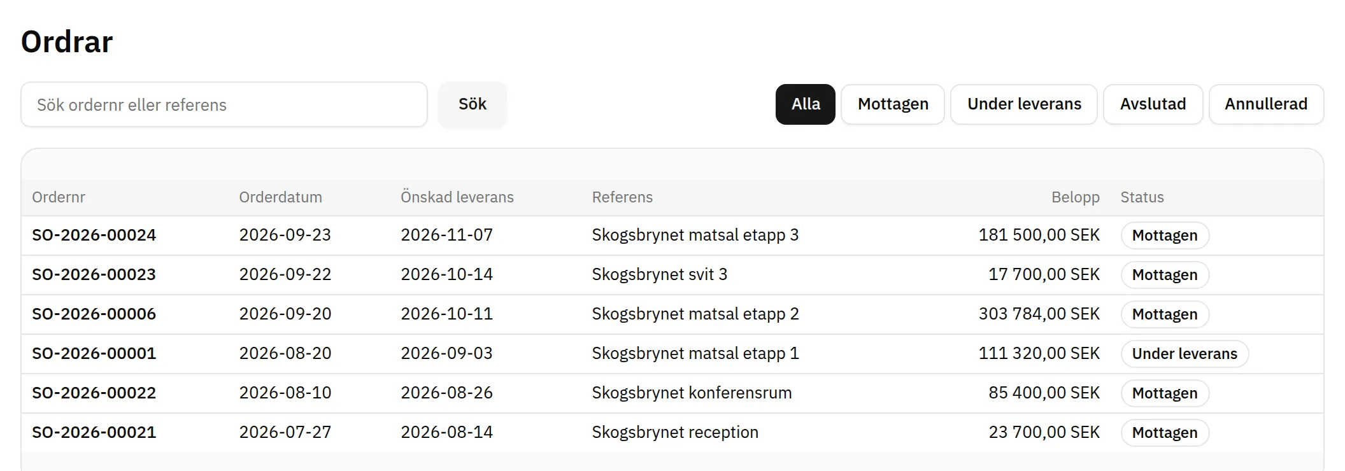Click desired delivery date 2026-11-07
This screenshot has height=471, width=1345.
pyautogui.click(x=447, y=236)
